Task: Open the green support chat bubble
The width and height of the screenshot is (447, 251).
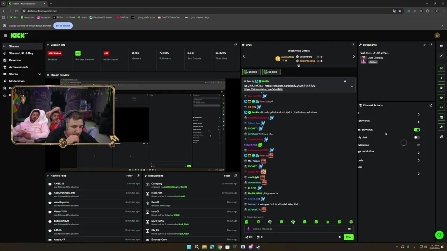Action: point(439,235)
